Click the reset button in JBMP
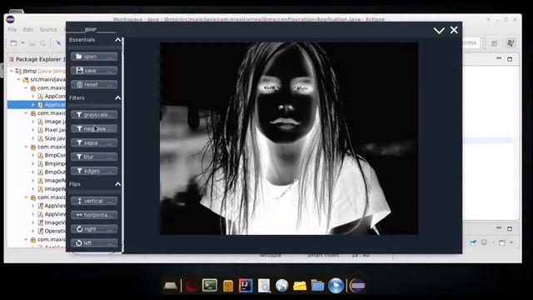This screenshot has height=300, width=533. coord(94,84)
